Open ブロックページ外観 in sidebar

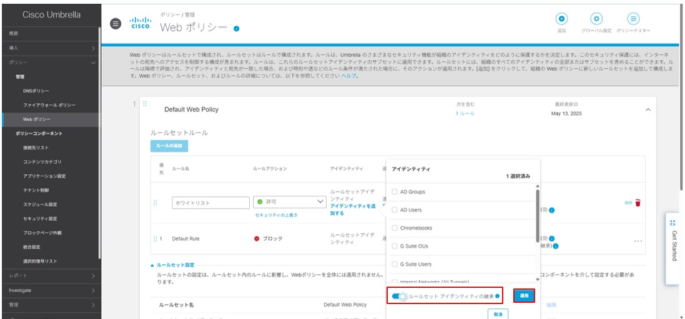(x=42, y=233)
